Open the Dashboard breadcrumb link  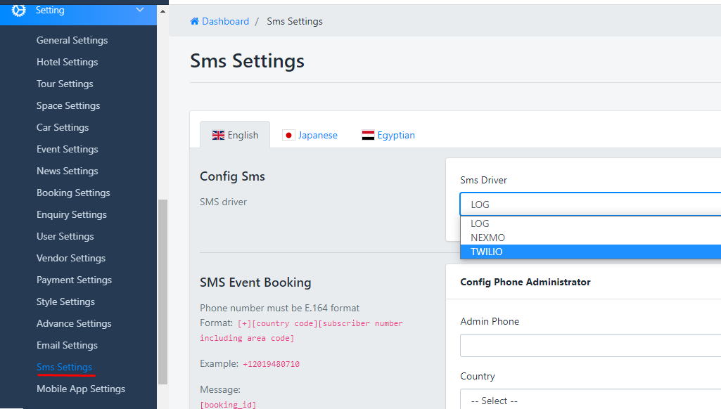pos(225,21)
